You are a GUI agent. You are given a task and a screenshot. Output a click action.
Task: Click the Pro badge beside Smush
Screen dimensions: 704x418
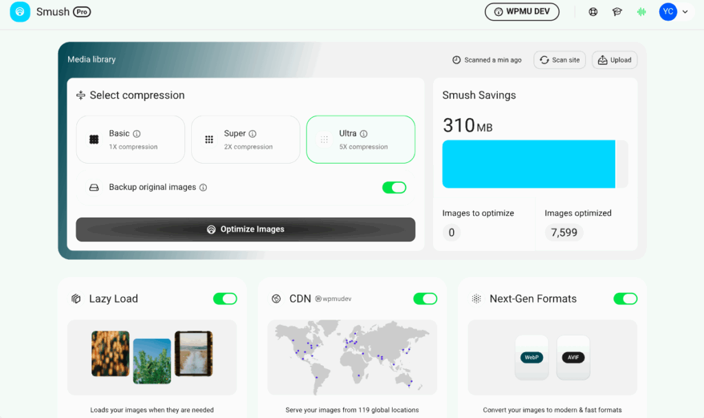[82, 12]
